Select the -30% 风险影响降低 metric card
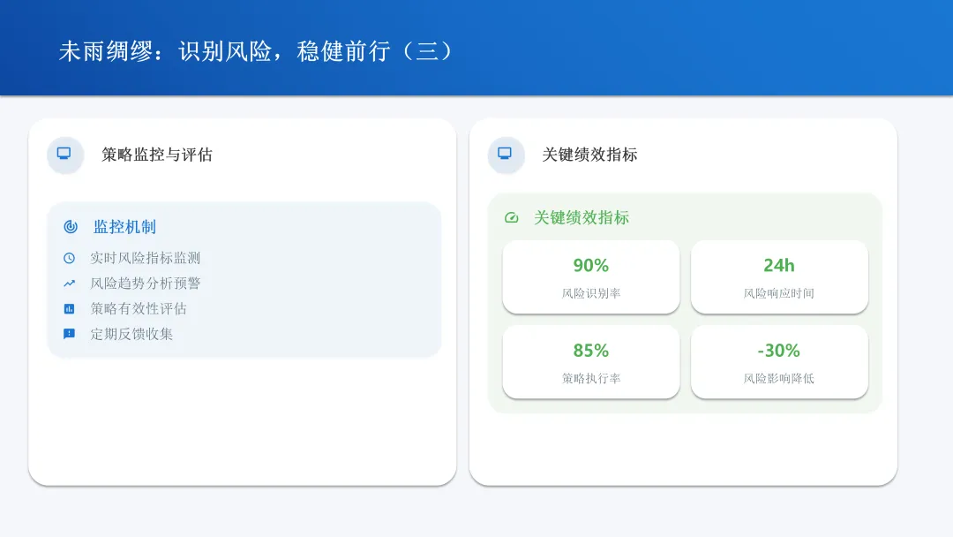This screenshot has width=953, height=537. pyautogui.click(x=779, y=361)
